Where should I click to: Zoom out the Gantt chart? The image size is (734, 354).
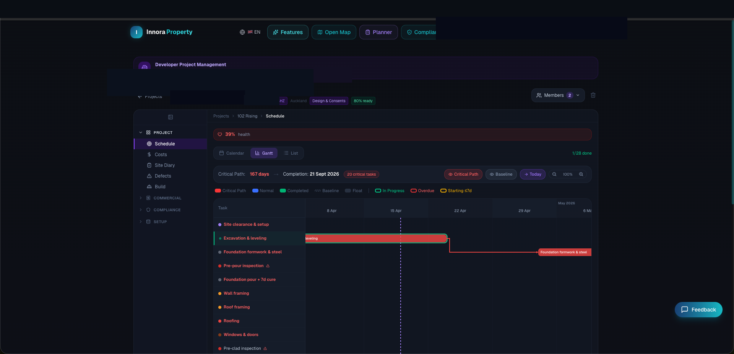pyautogui.click(x=554, y=174)
